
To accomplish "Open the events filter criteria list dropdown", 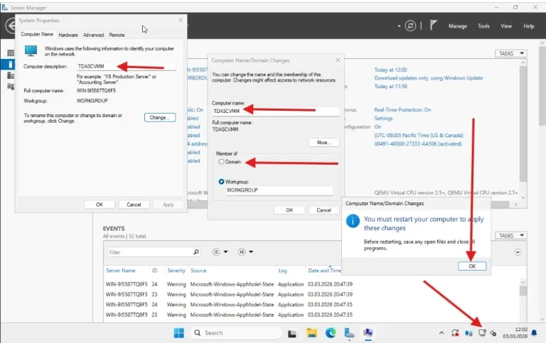I will [220, 251].
